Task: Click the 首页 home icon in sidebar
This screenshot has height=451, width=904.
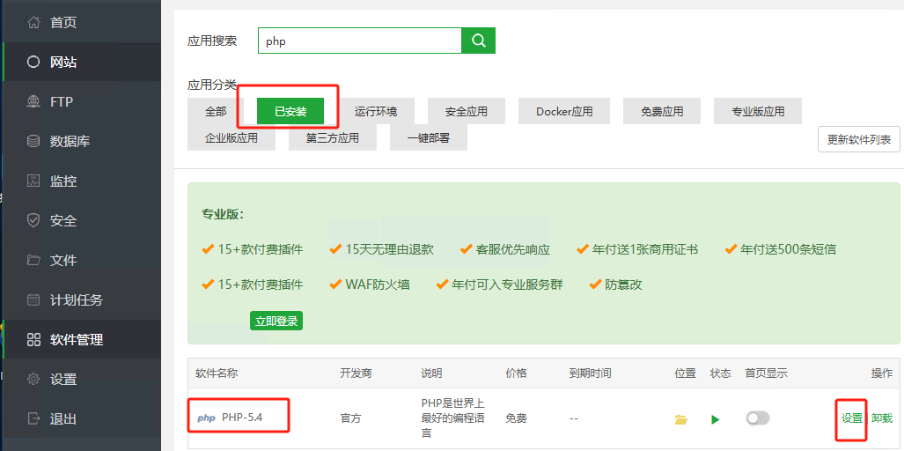Action: (x=34, y=22)
